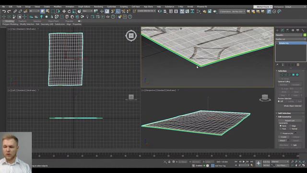Select the Face constraint radio
The height and width of the screenshot is (173, 307).
[281, 129]
